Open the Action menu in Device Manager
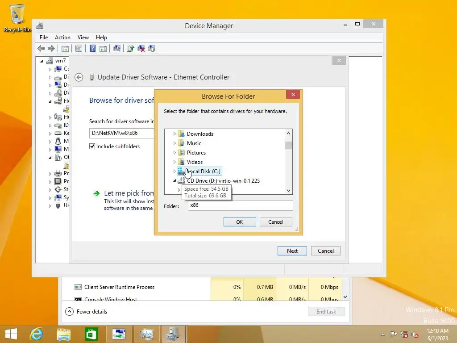 coord(62,38)
